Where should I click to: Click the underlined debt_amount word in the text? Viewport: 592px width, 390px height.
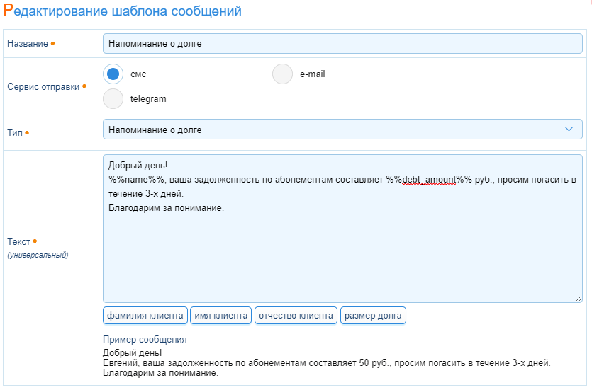click(x=428, y=180)
